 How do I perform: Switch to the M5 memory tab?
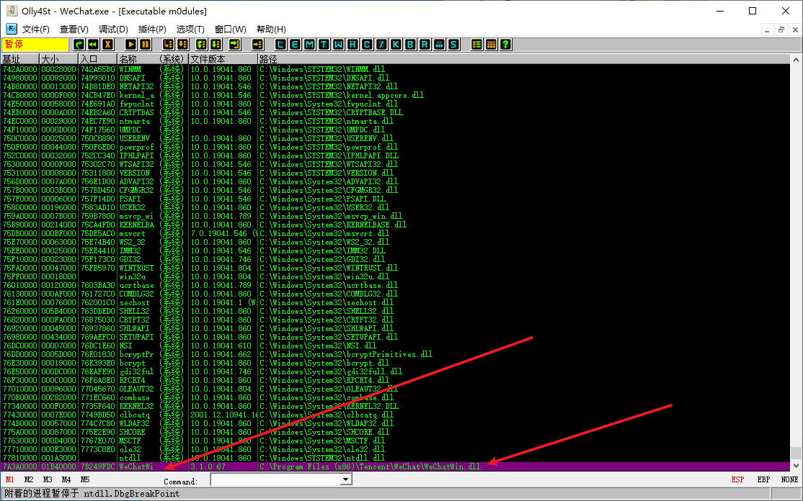85,479
